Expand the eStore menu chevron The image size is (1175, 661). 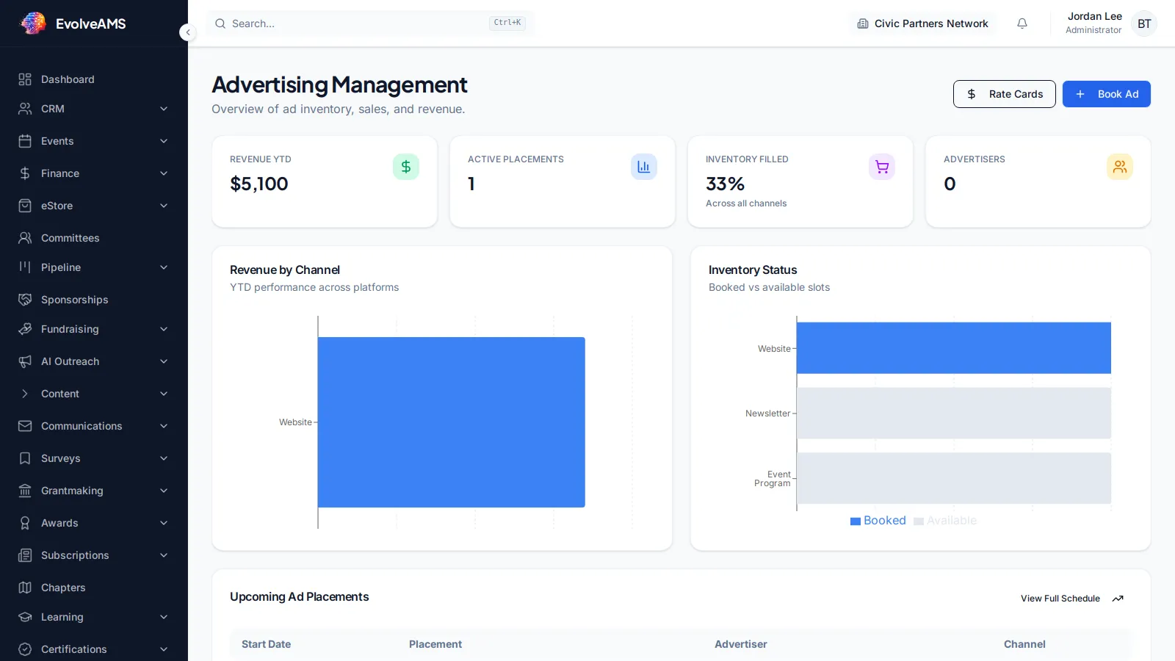pyautogui.click(x=164, y=206)
